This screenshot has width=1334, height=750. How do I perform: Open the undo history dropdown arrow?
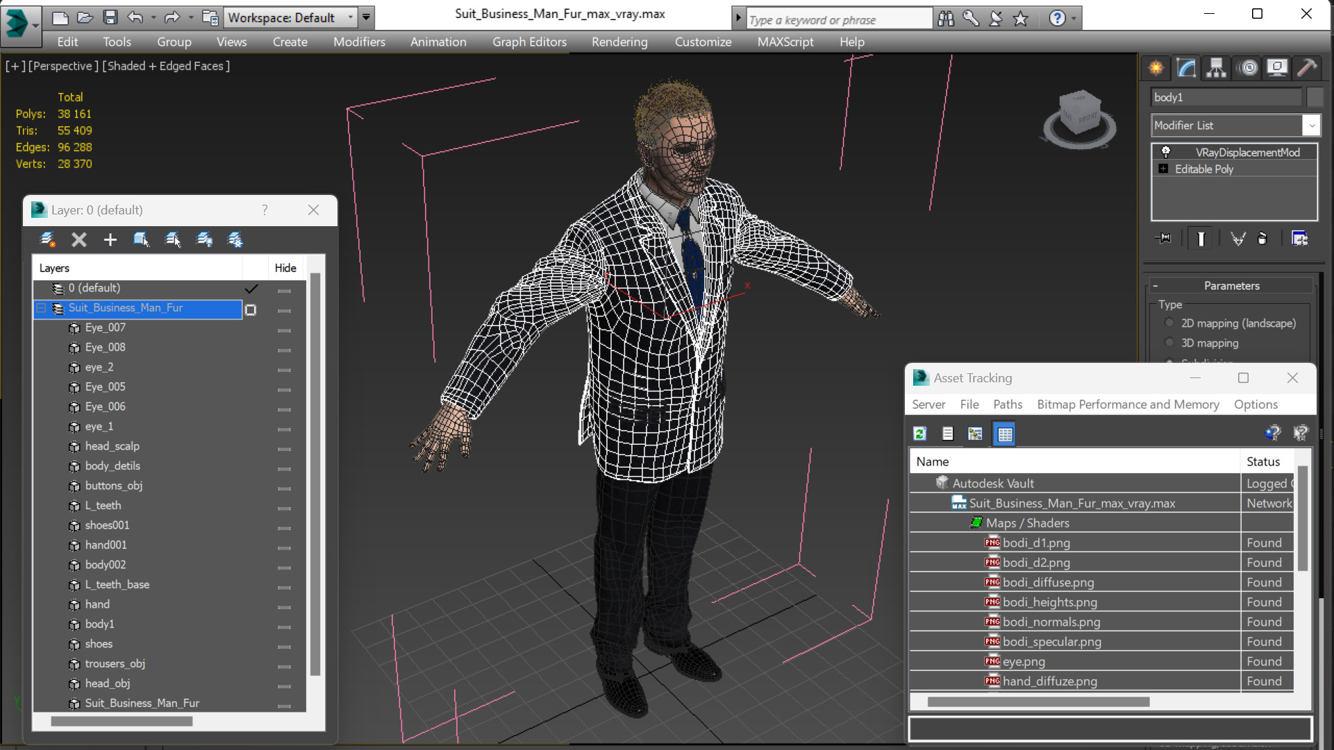pyautogui.click(x=153, y=17)
